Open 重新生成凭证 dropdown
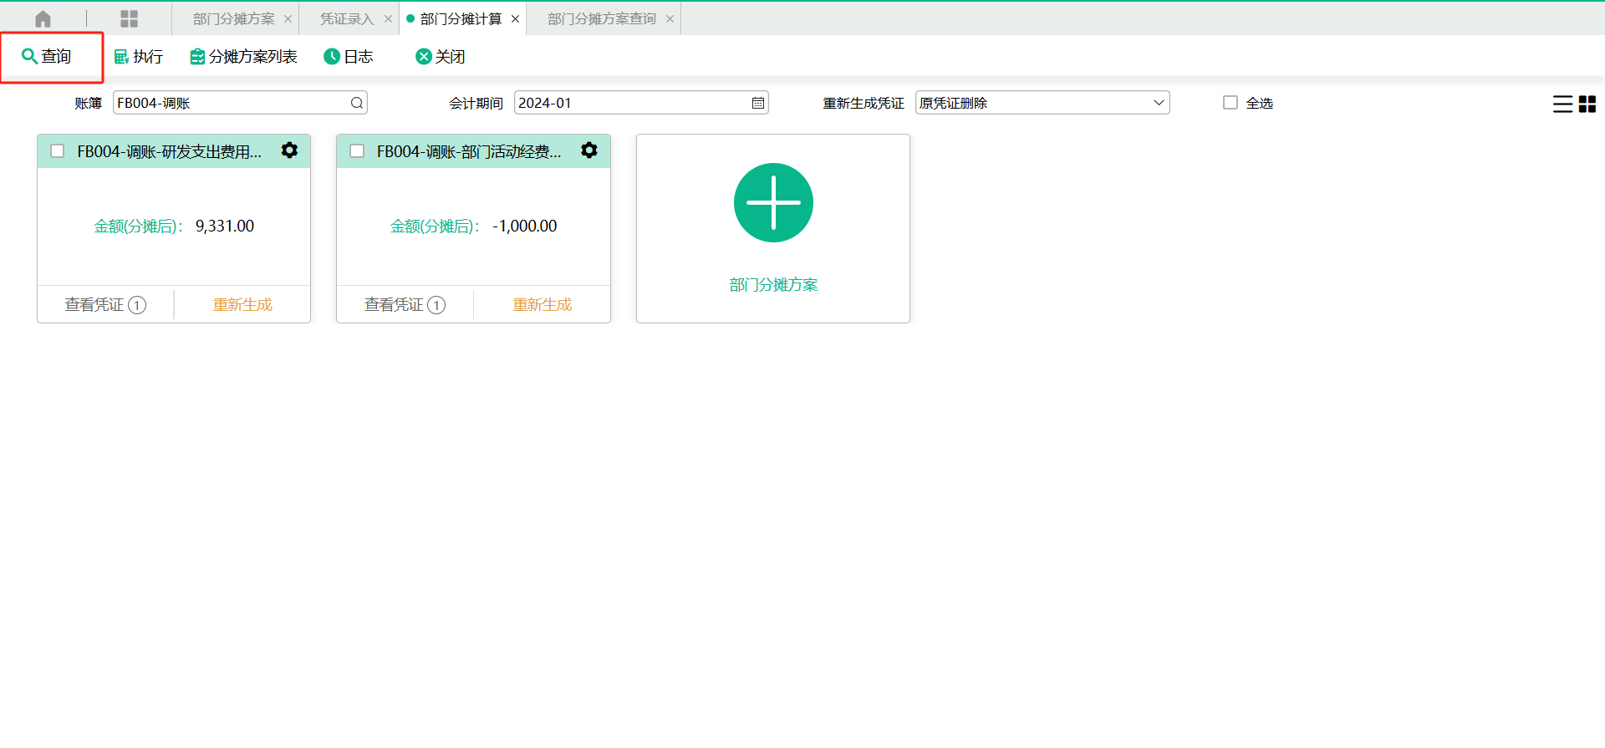The image size is (1605, 748). (x=1042, y=103)
